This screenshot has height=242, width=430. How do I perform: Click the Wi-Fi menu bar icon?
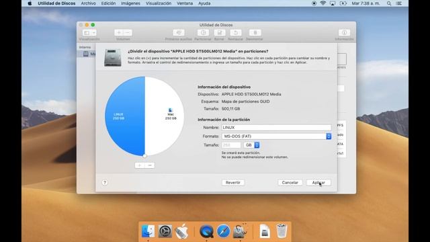point(323,3)
